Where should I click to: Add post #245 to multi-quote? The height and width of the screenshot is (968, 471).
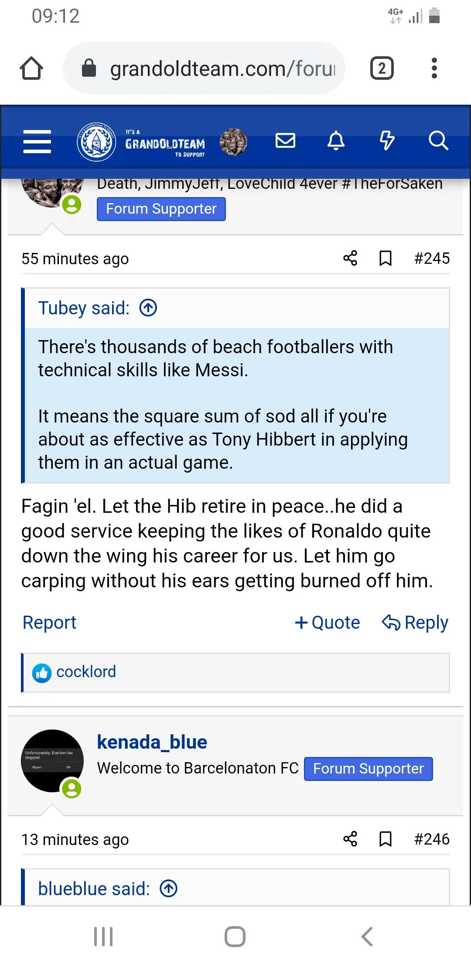coord(328,623)
